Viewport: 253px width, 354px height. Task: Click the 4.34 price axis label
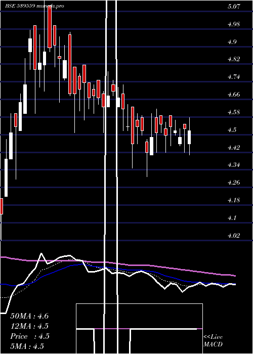point(233,165)
